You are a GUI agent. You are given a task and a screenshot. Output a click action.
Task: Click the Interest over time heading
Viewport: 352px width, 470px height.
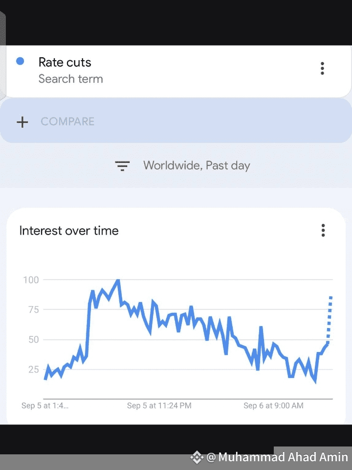pos(69,231)
